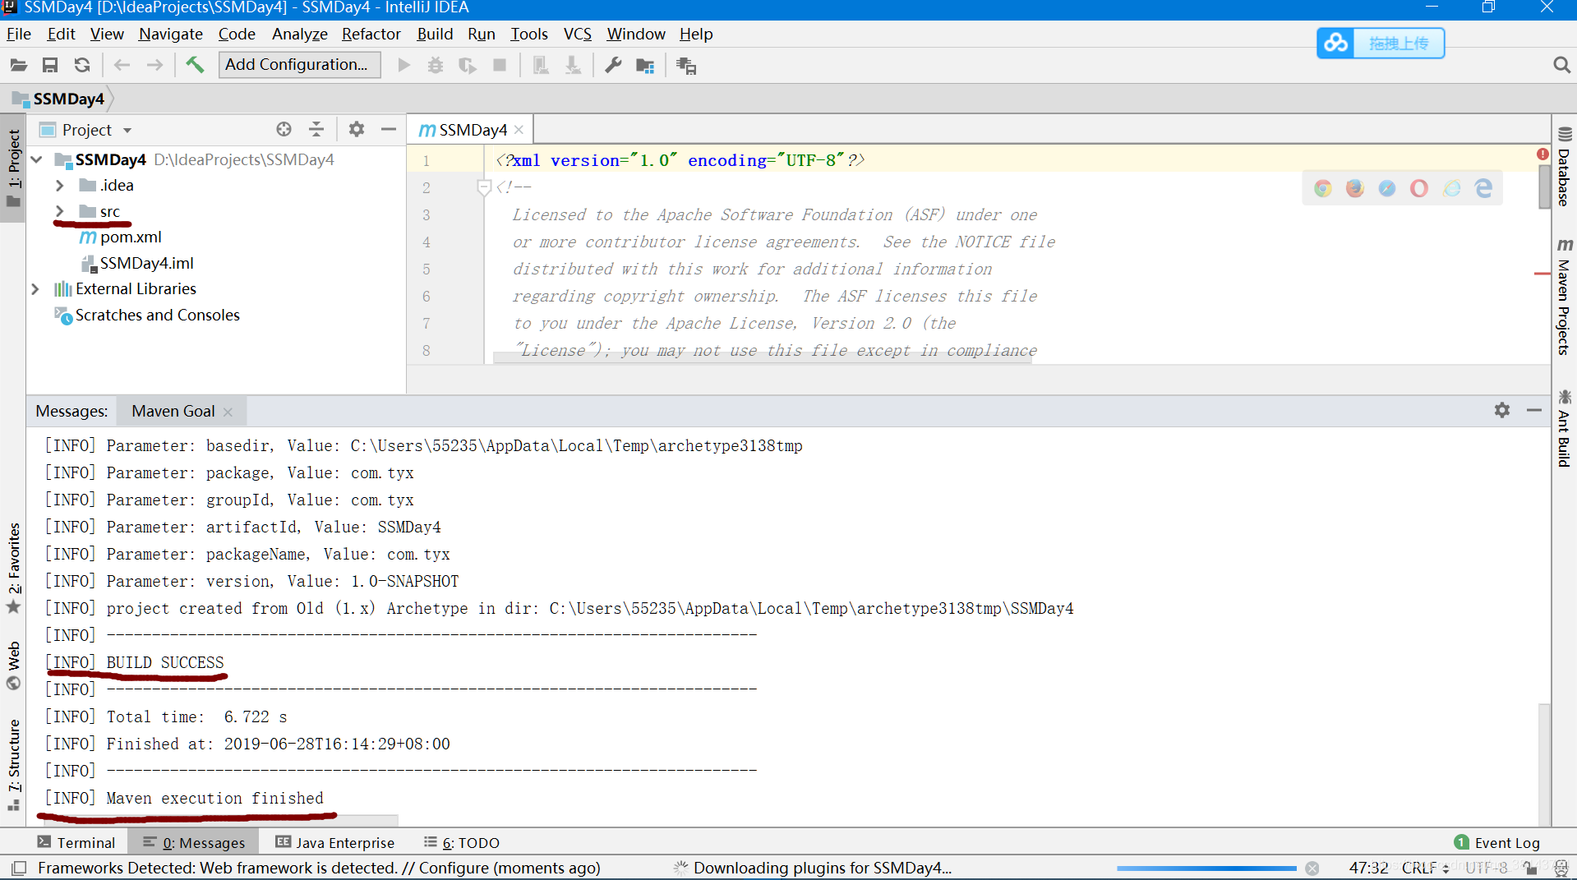Click the Debug bug icon
The height and width of the screenshot is (880, 1577).
(x=436, y=65)
